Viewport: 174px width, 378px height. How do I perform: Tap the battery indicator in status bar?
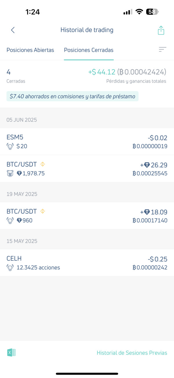pos(152,12)
